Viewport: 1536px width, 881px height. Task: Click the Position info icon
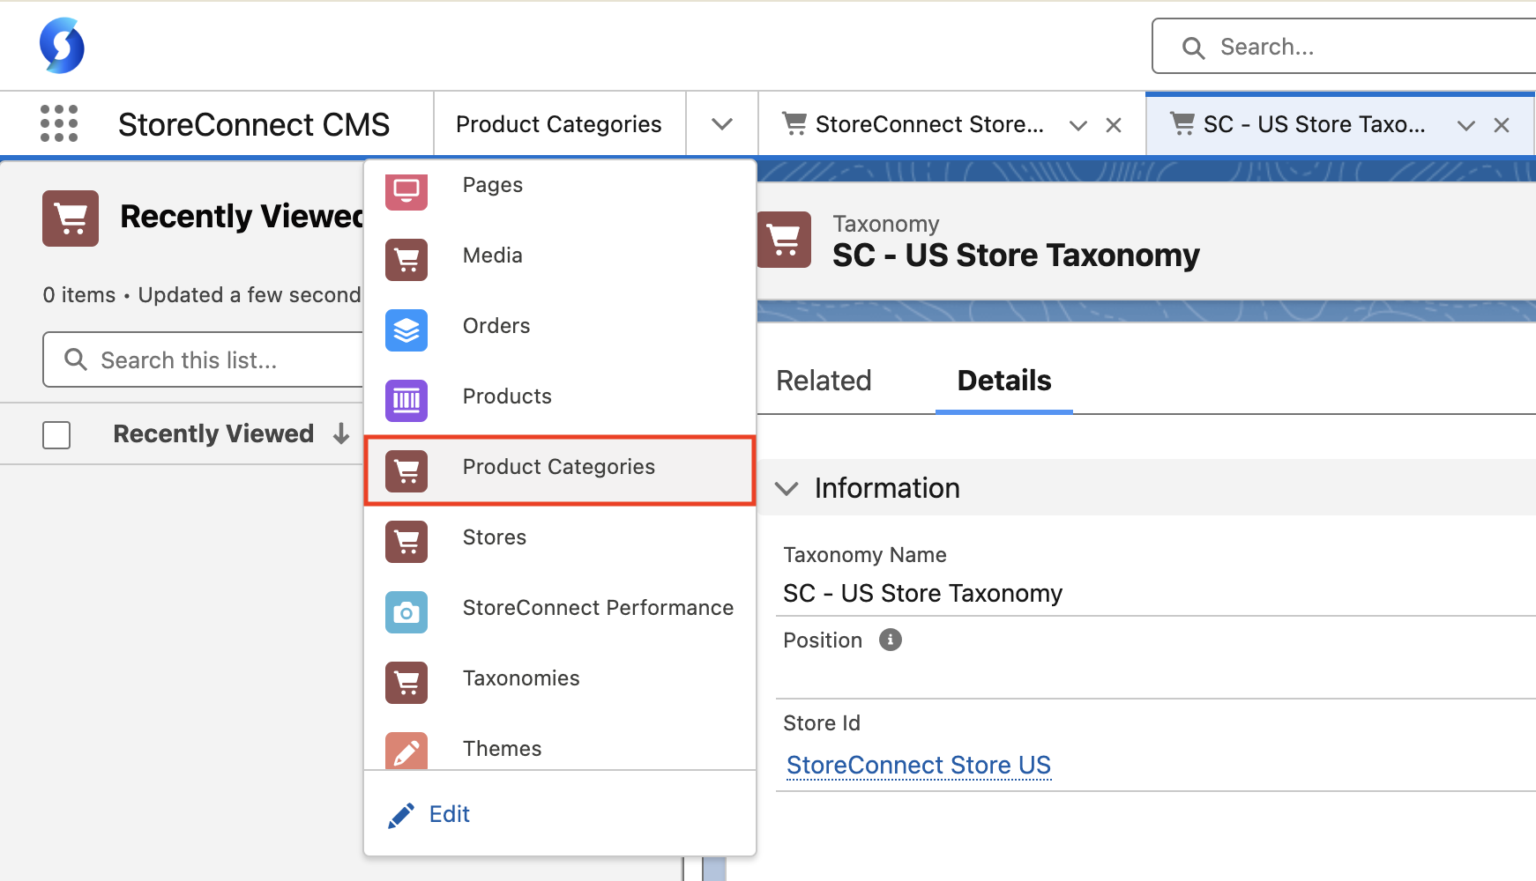(891, 640)
